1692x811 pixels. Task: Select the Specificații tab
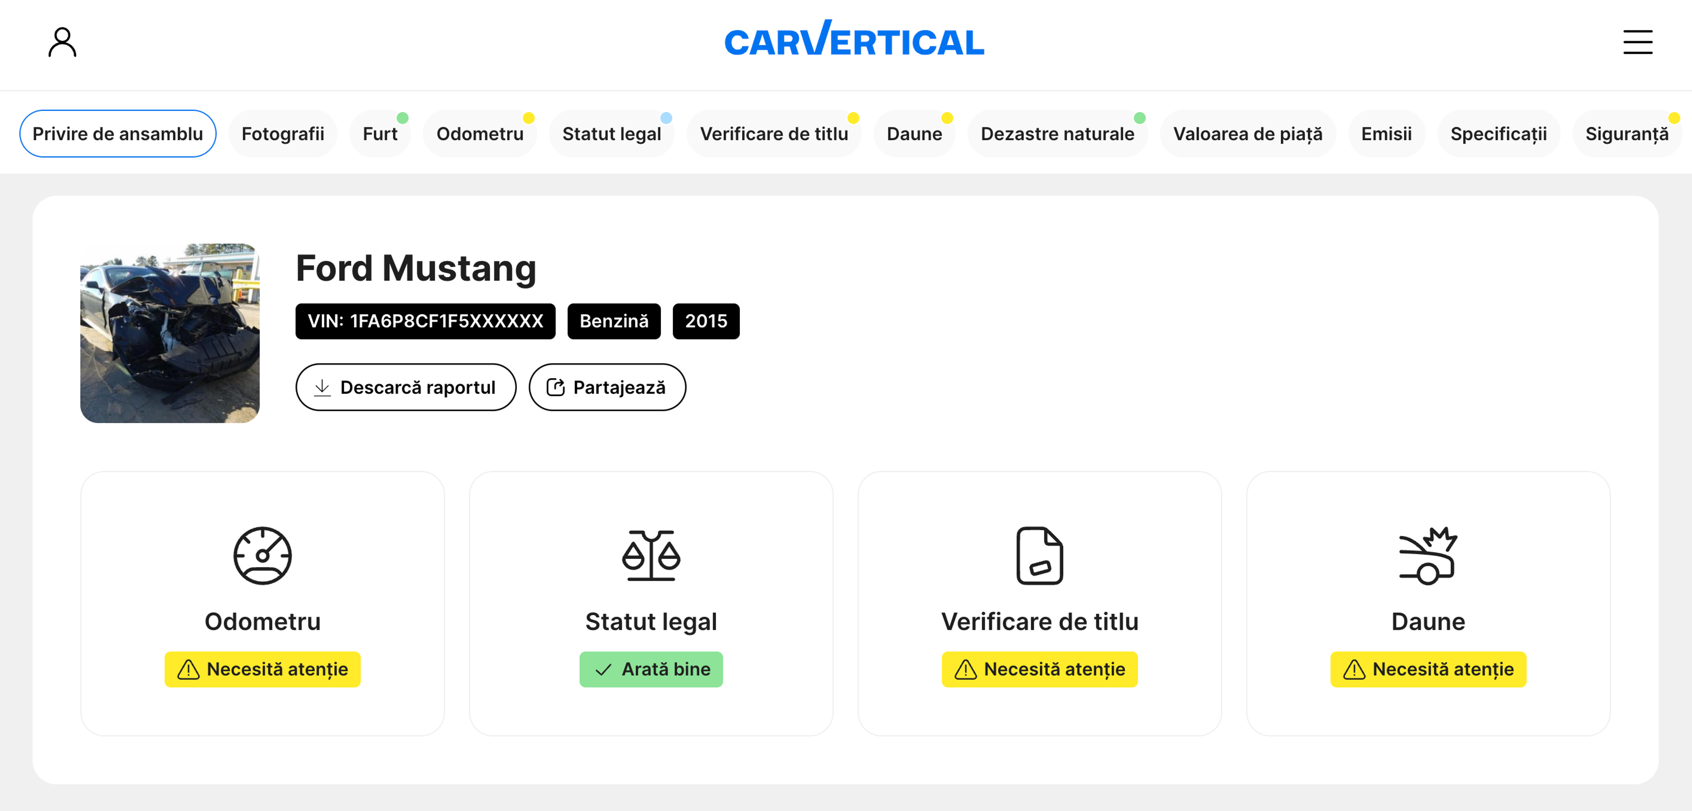1498,134
